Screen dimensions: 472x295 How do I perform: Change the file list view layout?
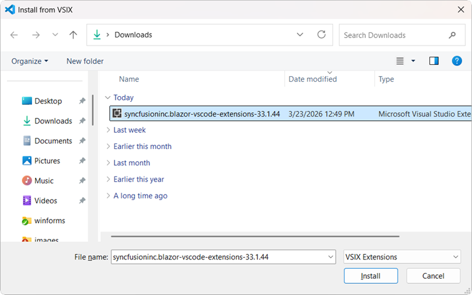(x=399, y=61)
